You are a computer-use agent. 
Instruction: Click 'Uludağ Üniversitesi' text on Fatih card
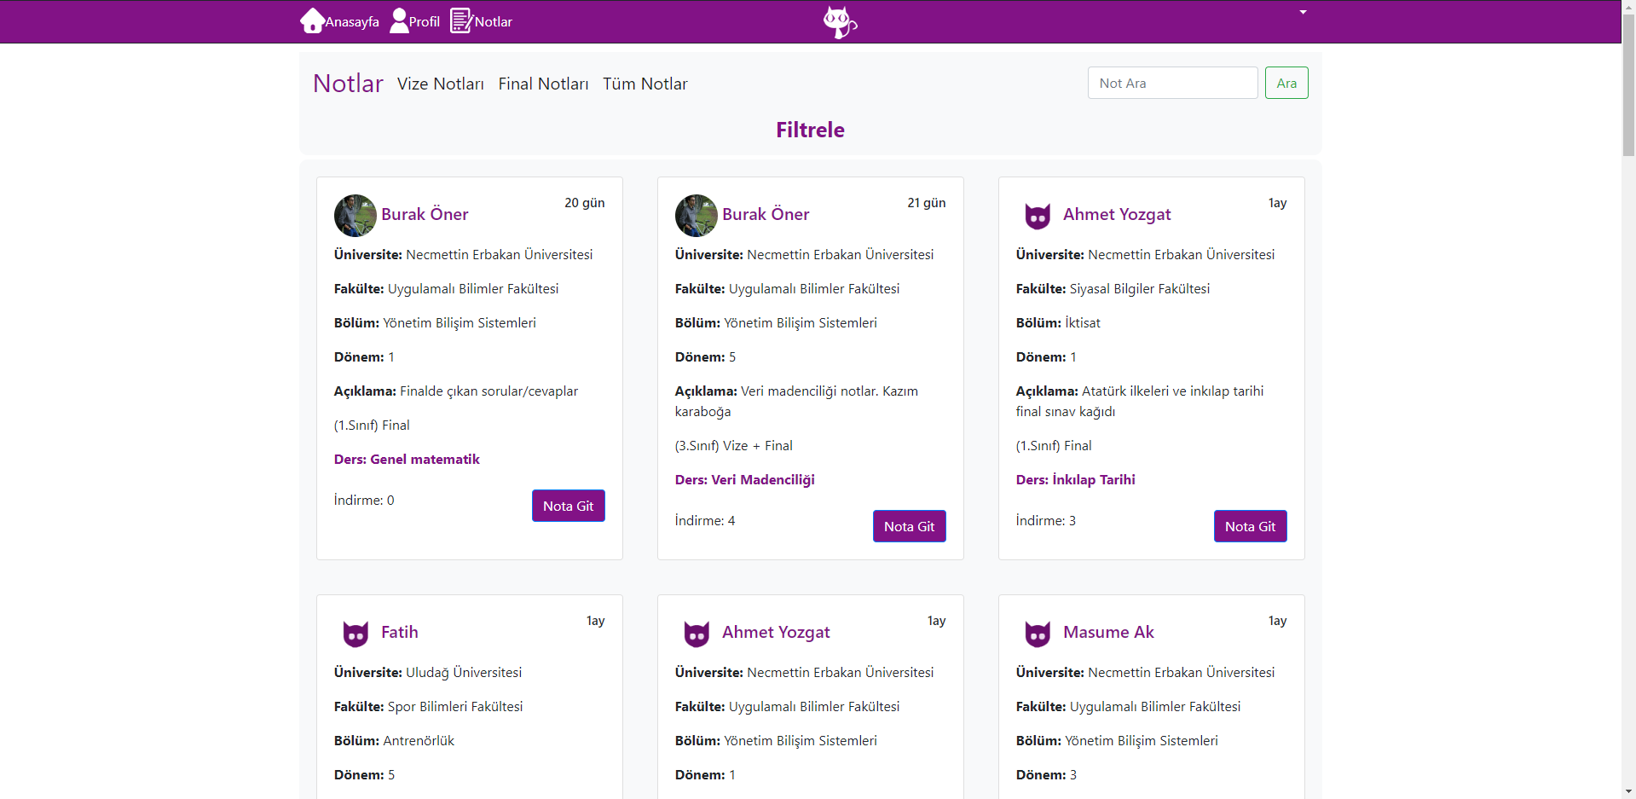point(464,672)
